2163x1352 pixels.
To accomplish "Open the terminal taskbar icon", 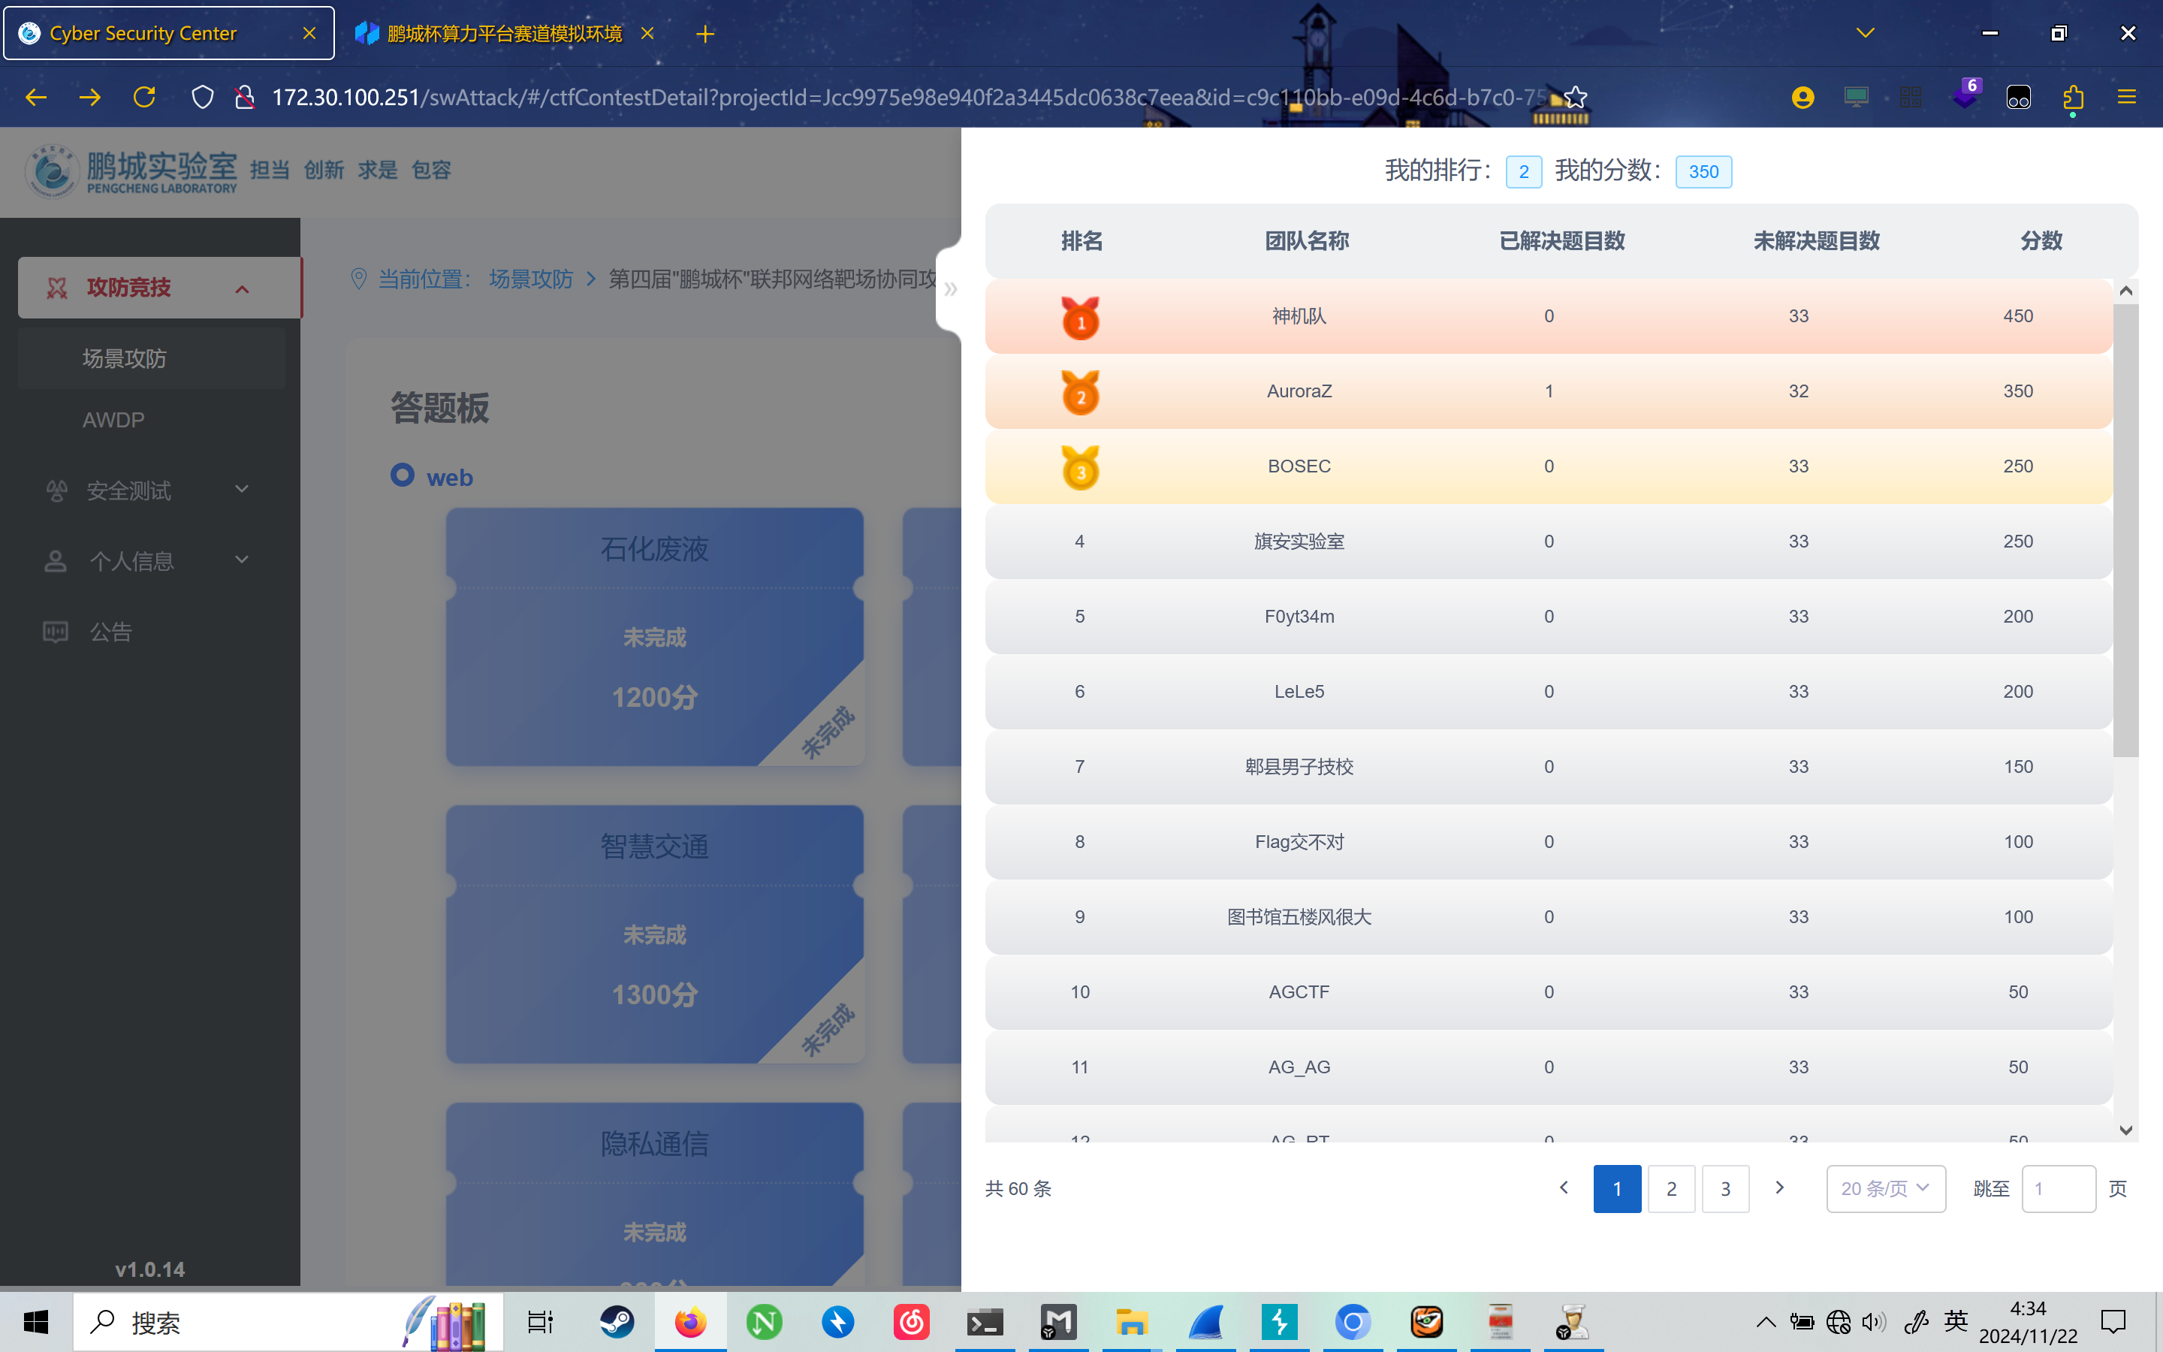I will (x=985, y=1322).
